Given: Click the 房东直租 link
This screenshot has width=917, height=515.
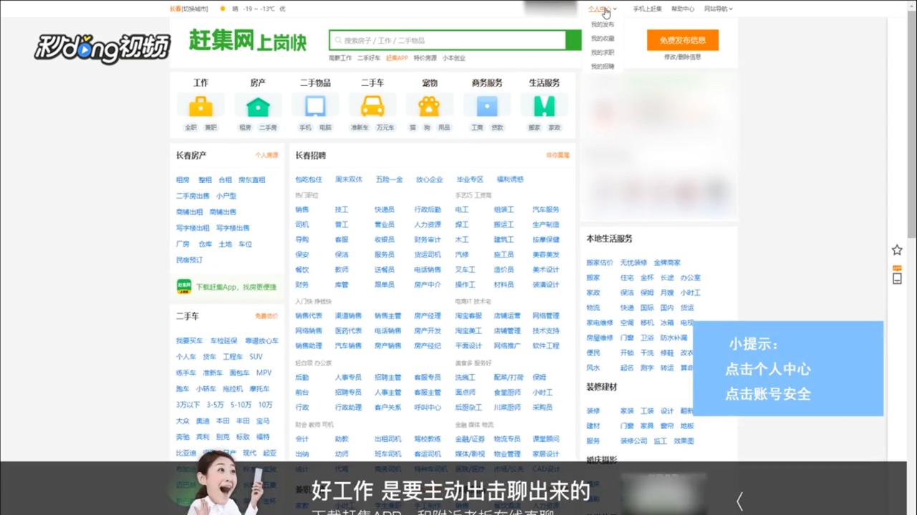Looking at the screenshot, I should pos(252,180).
